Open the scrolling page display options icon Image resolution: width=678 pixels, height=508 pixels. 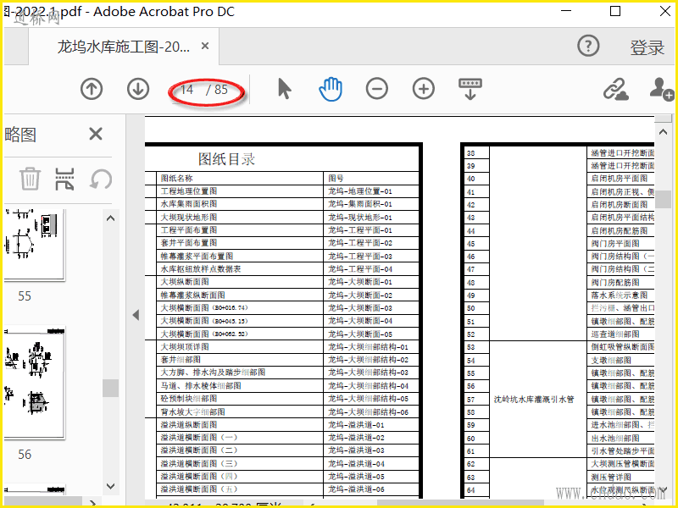470,89
